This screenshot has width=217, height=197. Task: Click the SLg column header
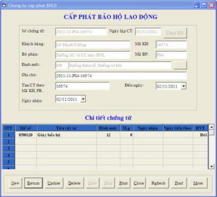(x=126, y=128)
